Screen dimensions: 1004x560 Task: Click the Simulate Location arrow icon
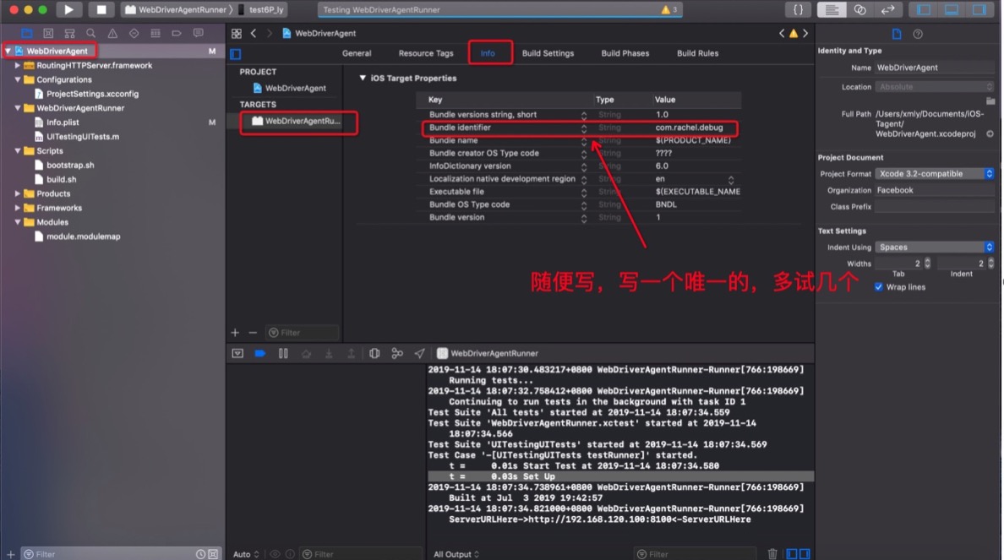pyautogui.click(x=419, y=354)
